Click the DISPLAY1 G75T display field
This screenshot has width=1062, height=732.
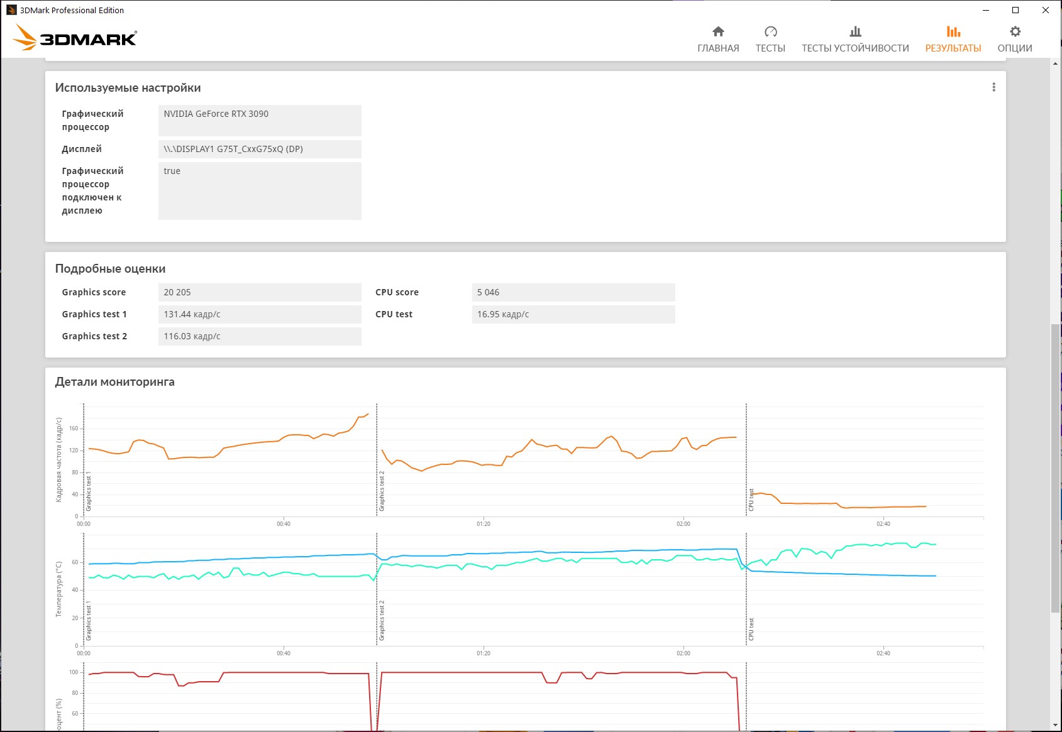click(260, 149)
